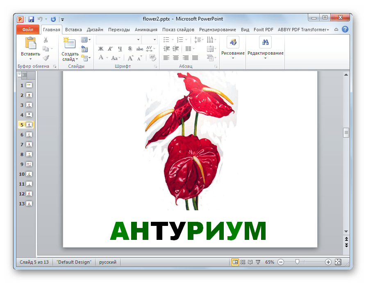The height and width of the screenshot is (283, 366).
Task: Click the zoom slider handle
Action: coord(297,262)
